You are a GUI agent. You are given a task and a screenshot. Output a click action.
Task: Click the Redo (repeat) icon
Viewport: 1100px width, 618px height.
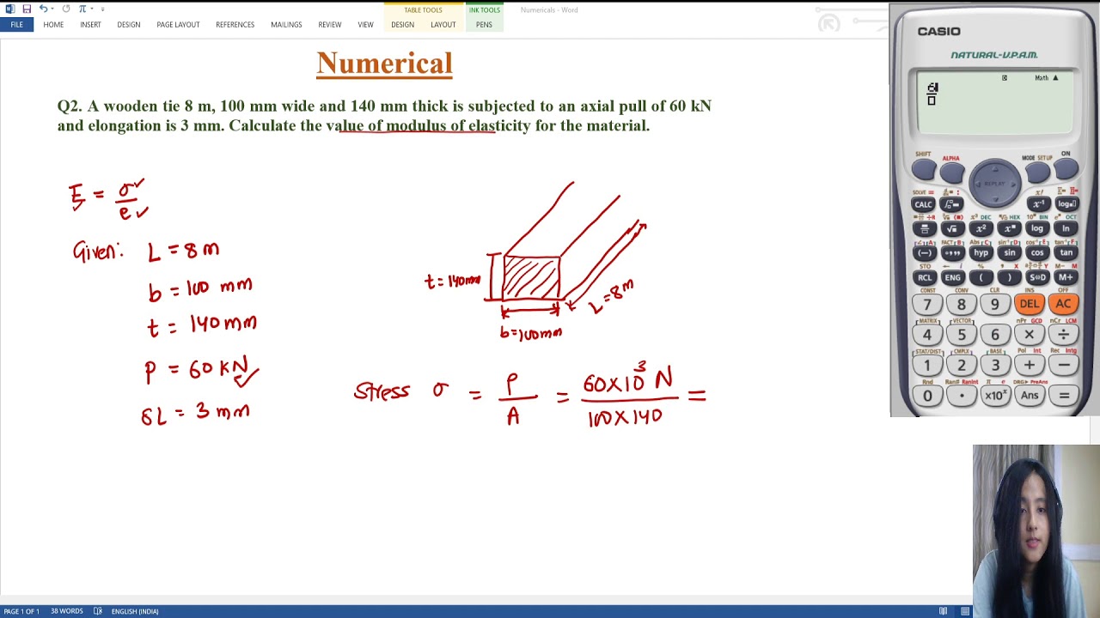(x=66, y=9)
